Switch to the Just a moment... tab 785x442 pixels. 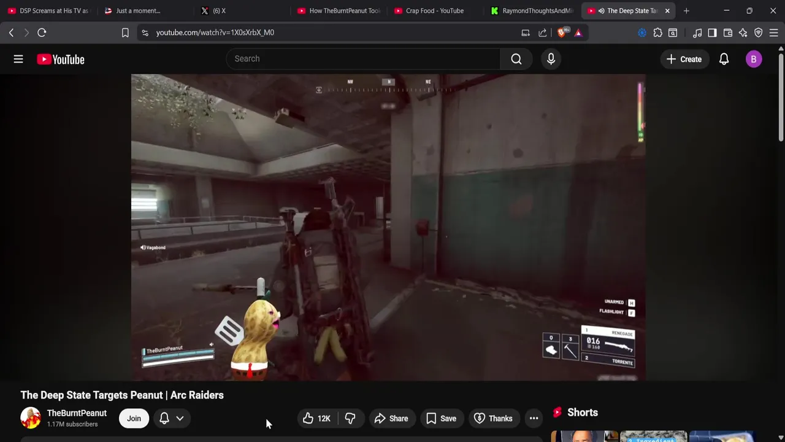[x=145, y=10]
